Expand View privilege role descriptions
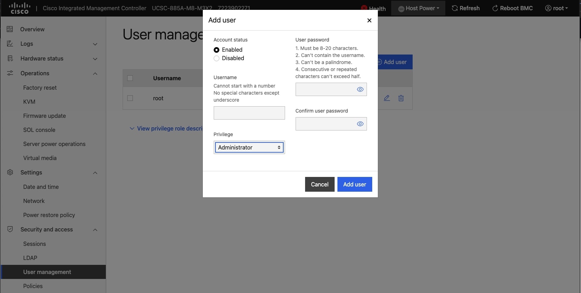 point(166,128)
